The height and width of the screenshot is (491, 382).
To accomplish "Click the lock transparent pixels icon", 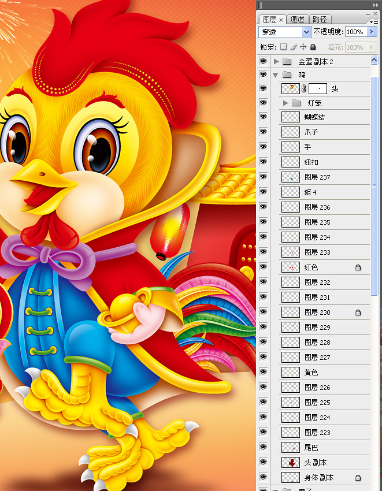I will pos(283,47).
